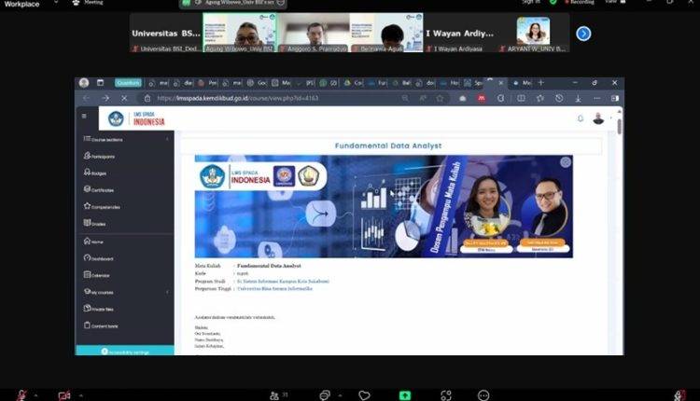Open Dashboard in the LMS sidebar

[98, 257]
